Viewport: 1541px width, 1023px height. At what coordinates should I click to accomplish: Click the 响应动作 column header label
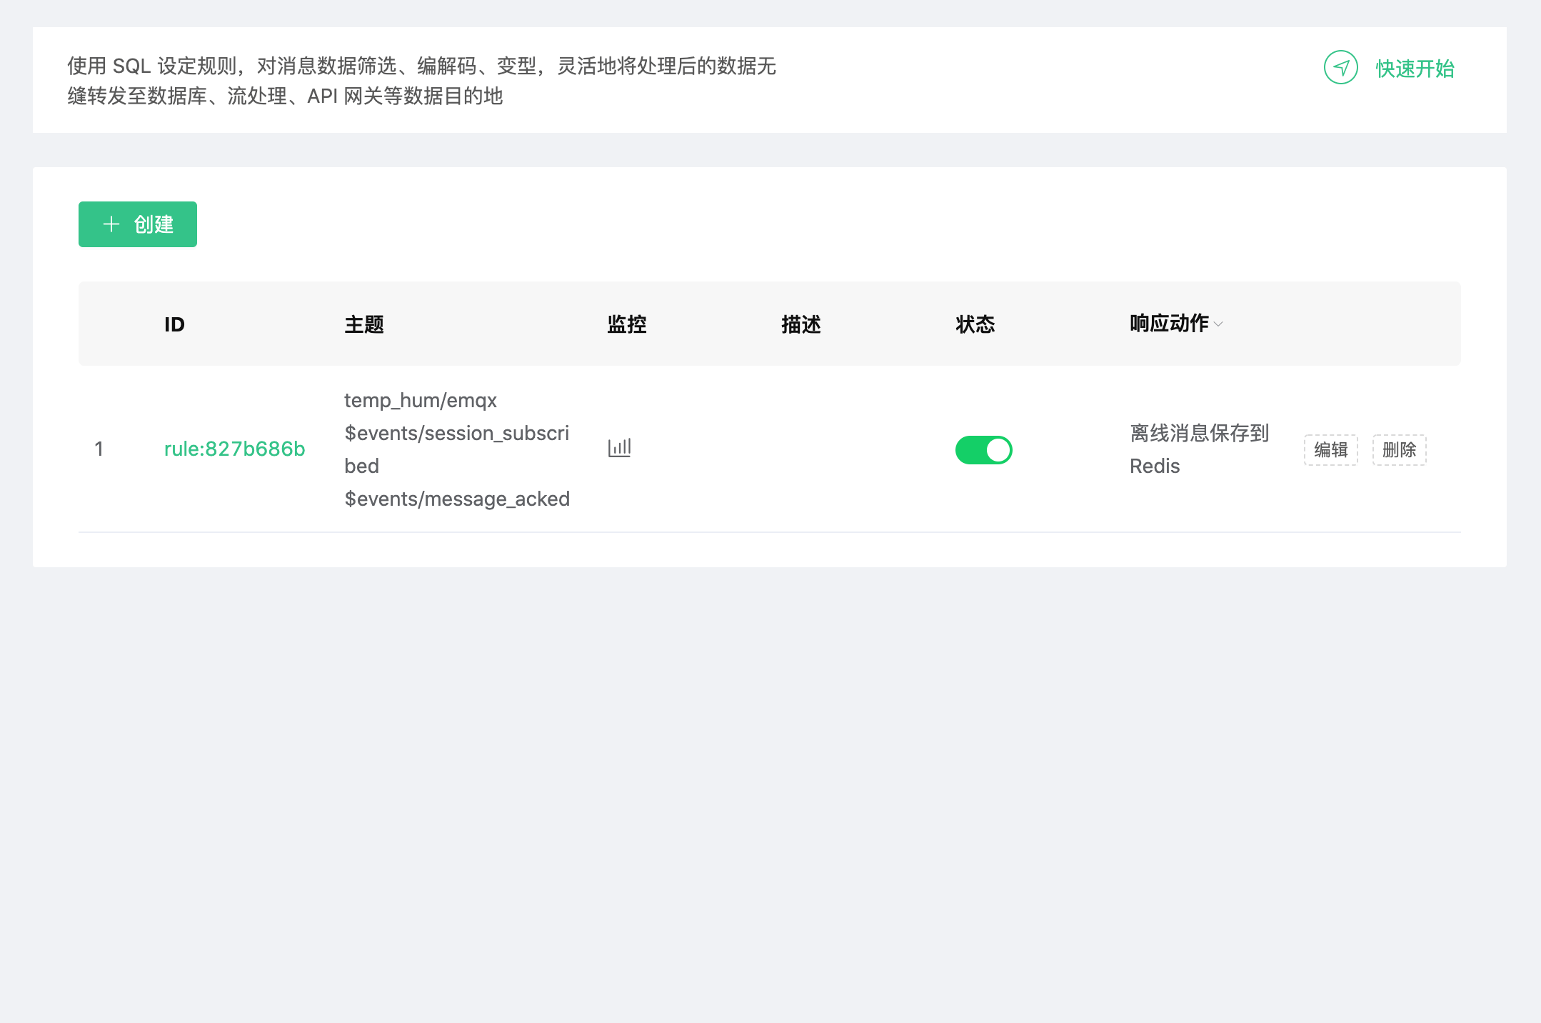coord(1168,324)
